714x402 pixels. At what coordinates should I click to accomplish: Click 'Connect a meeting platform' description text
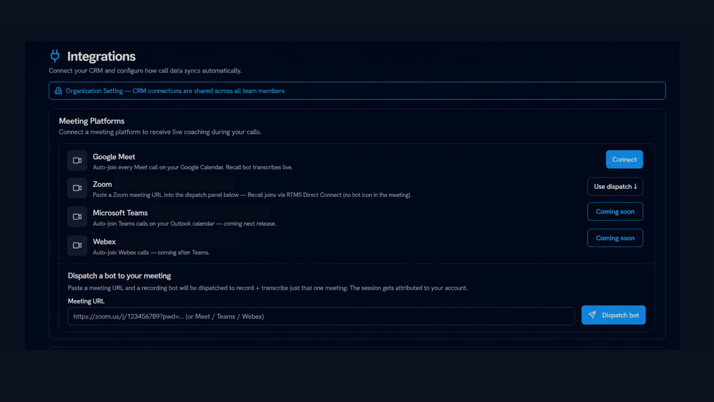click(x=160, y=132)
